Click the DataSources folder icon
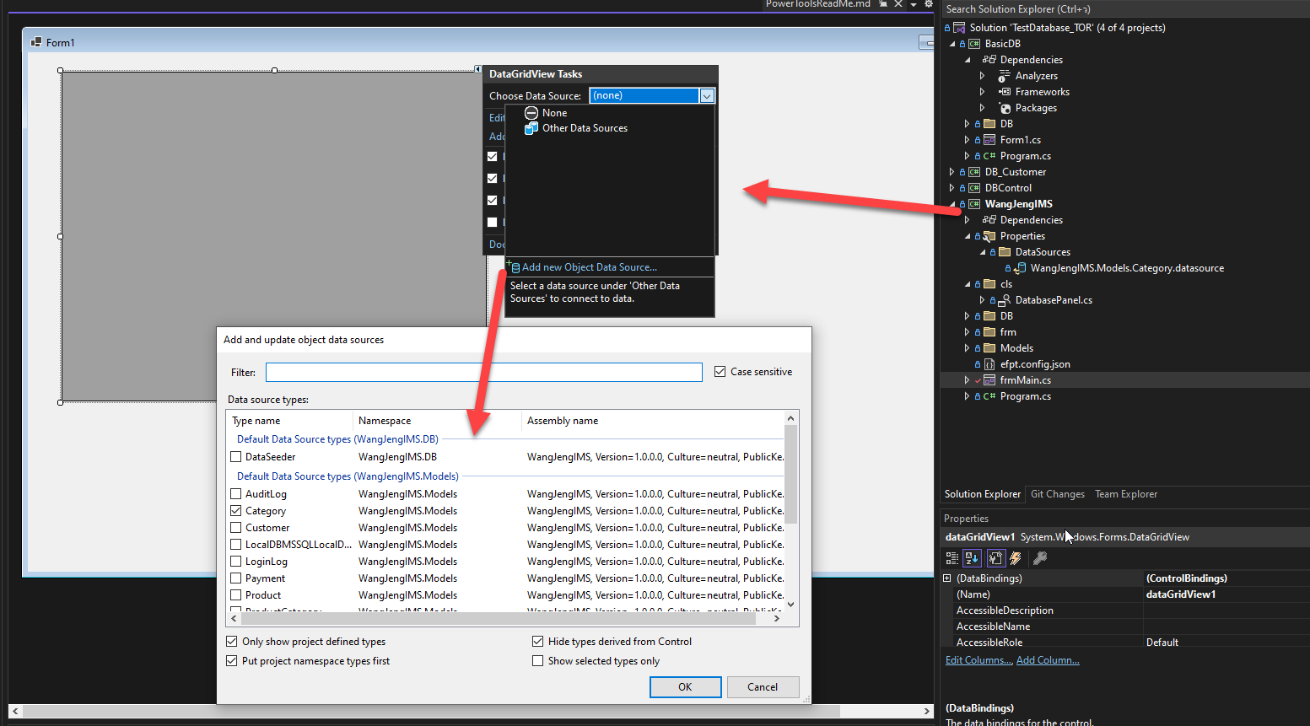This screenshot has height=726, width=1310. [x=1005, y=252]
